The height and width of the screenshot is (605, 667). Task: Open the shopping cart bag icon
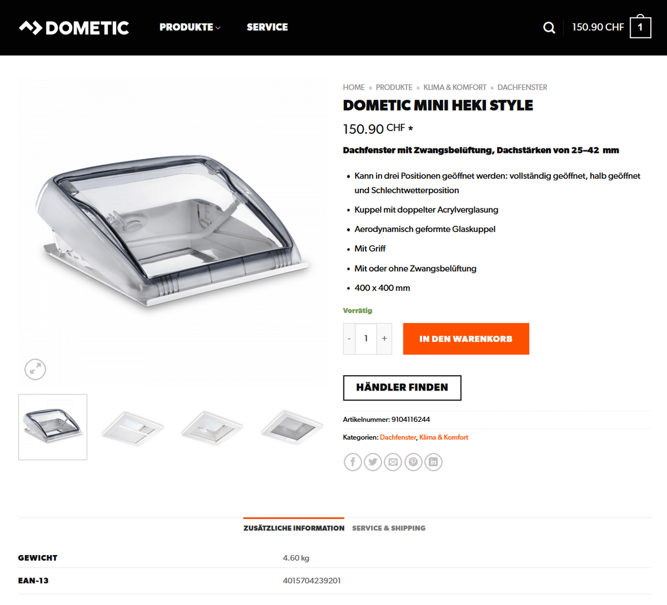tap(640, 27)
